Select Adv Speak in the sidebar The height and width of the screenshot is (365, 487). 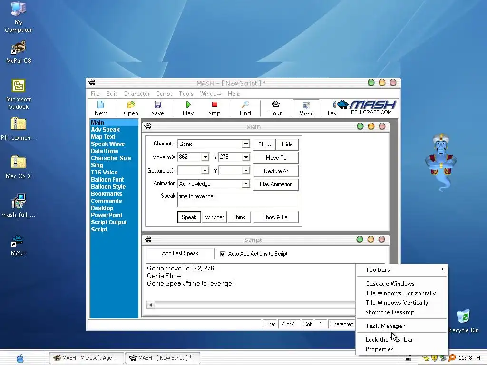coord(105,129)
